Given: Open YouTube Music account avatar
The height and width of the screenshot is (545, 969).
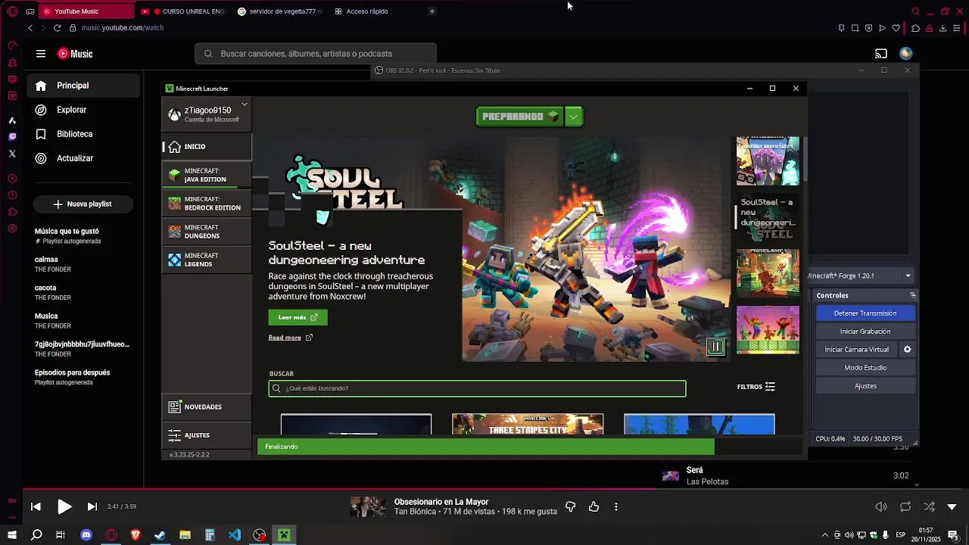Looking at the screenshot, I should [906, 54].
